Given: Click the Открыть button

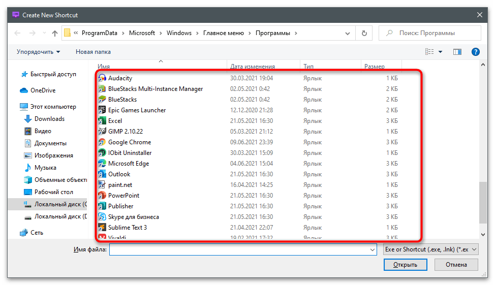Looking at the screenshot, I should (x=406, y=265).
